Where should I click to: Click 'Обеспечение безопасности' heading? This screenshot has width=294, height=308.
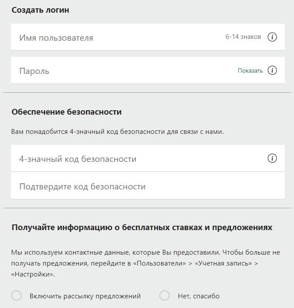pyautogui.click(x=67, y=112)
